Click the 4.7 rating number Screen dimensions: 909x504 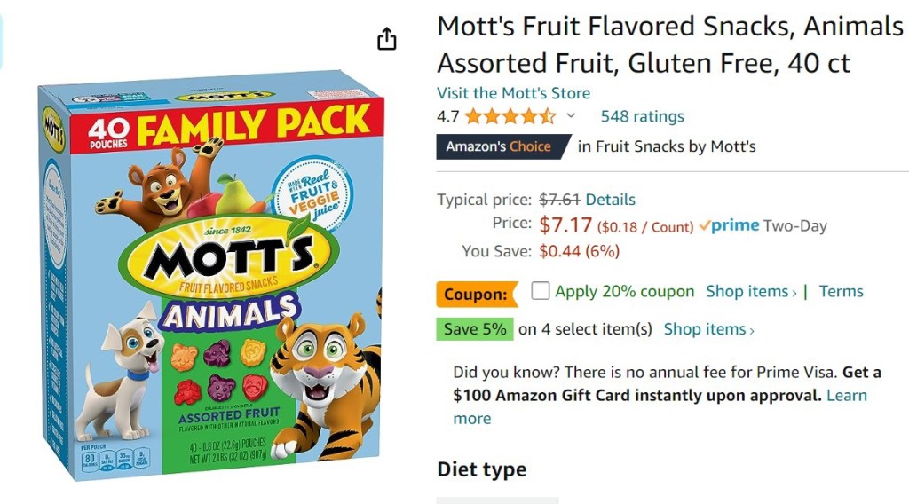coord(448,116)
